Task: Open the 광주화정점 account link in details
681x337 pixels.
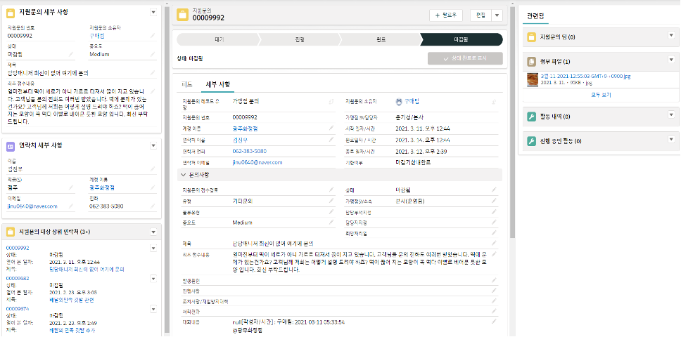Action: [x=244, y=129]
